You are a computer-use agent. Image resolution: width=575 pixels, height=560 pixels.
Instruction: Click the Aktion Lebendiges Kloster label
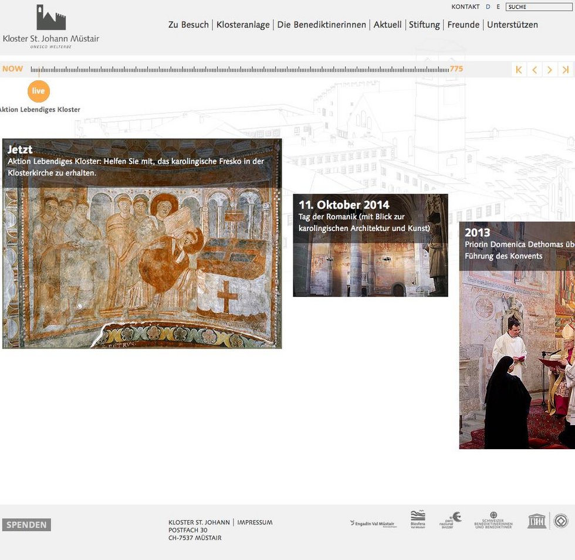click(40, 109)
